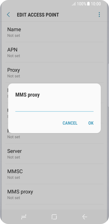Open the three-dot more options menu

pyautogui.click(x=99, y=15)
